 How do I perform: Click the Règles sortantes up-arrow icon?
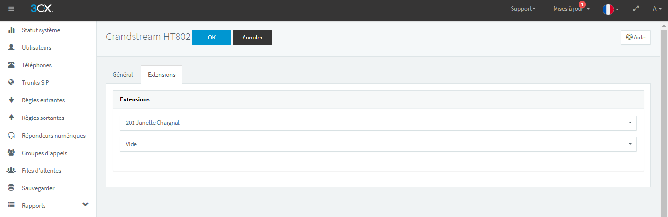[11, 118]
